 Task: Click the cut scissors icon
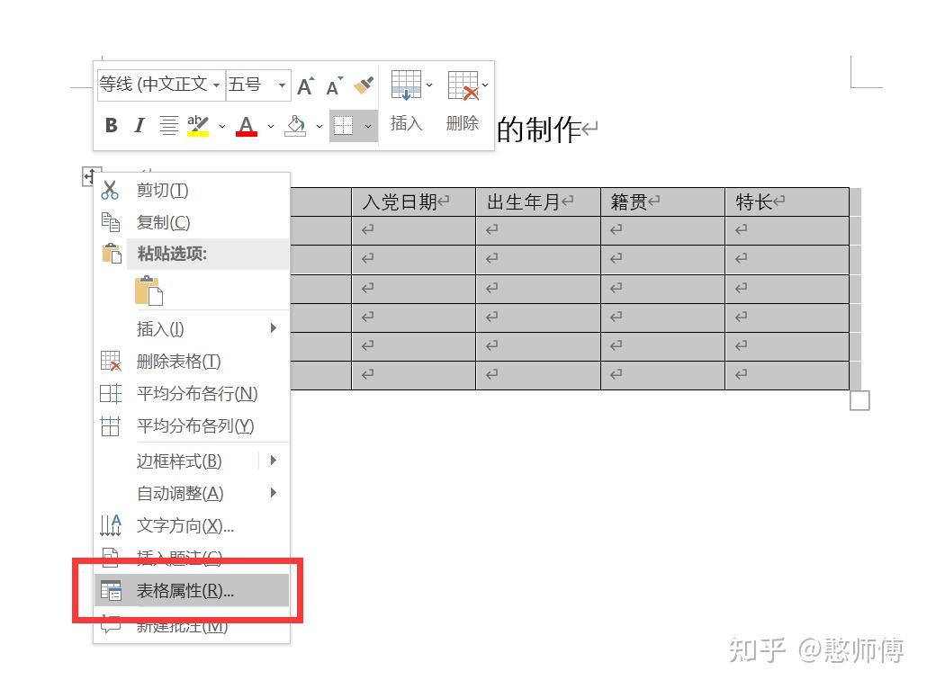(x=110, y=190)
